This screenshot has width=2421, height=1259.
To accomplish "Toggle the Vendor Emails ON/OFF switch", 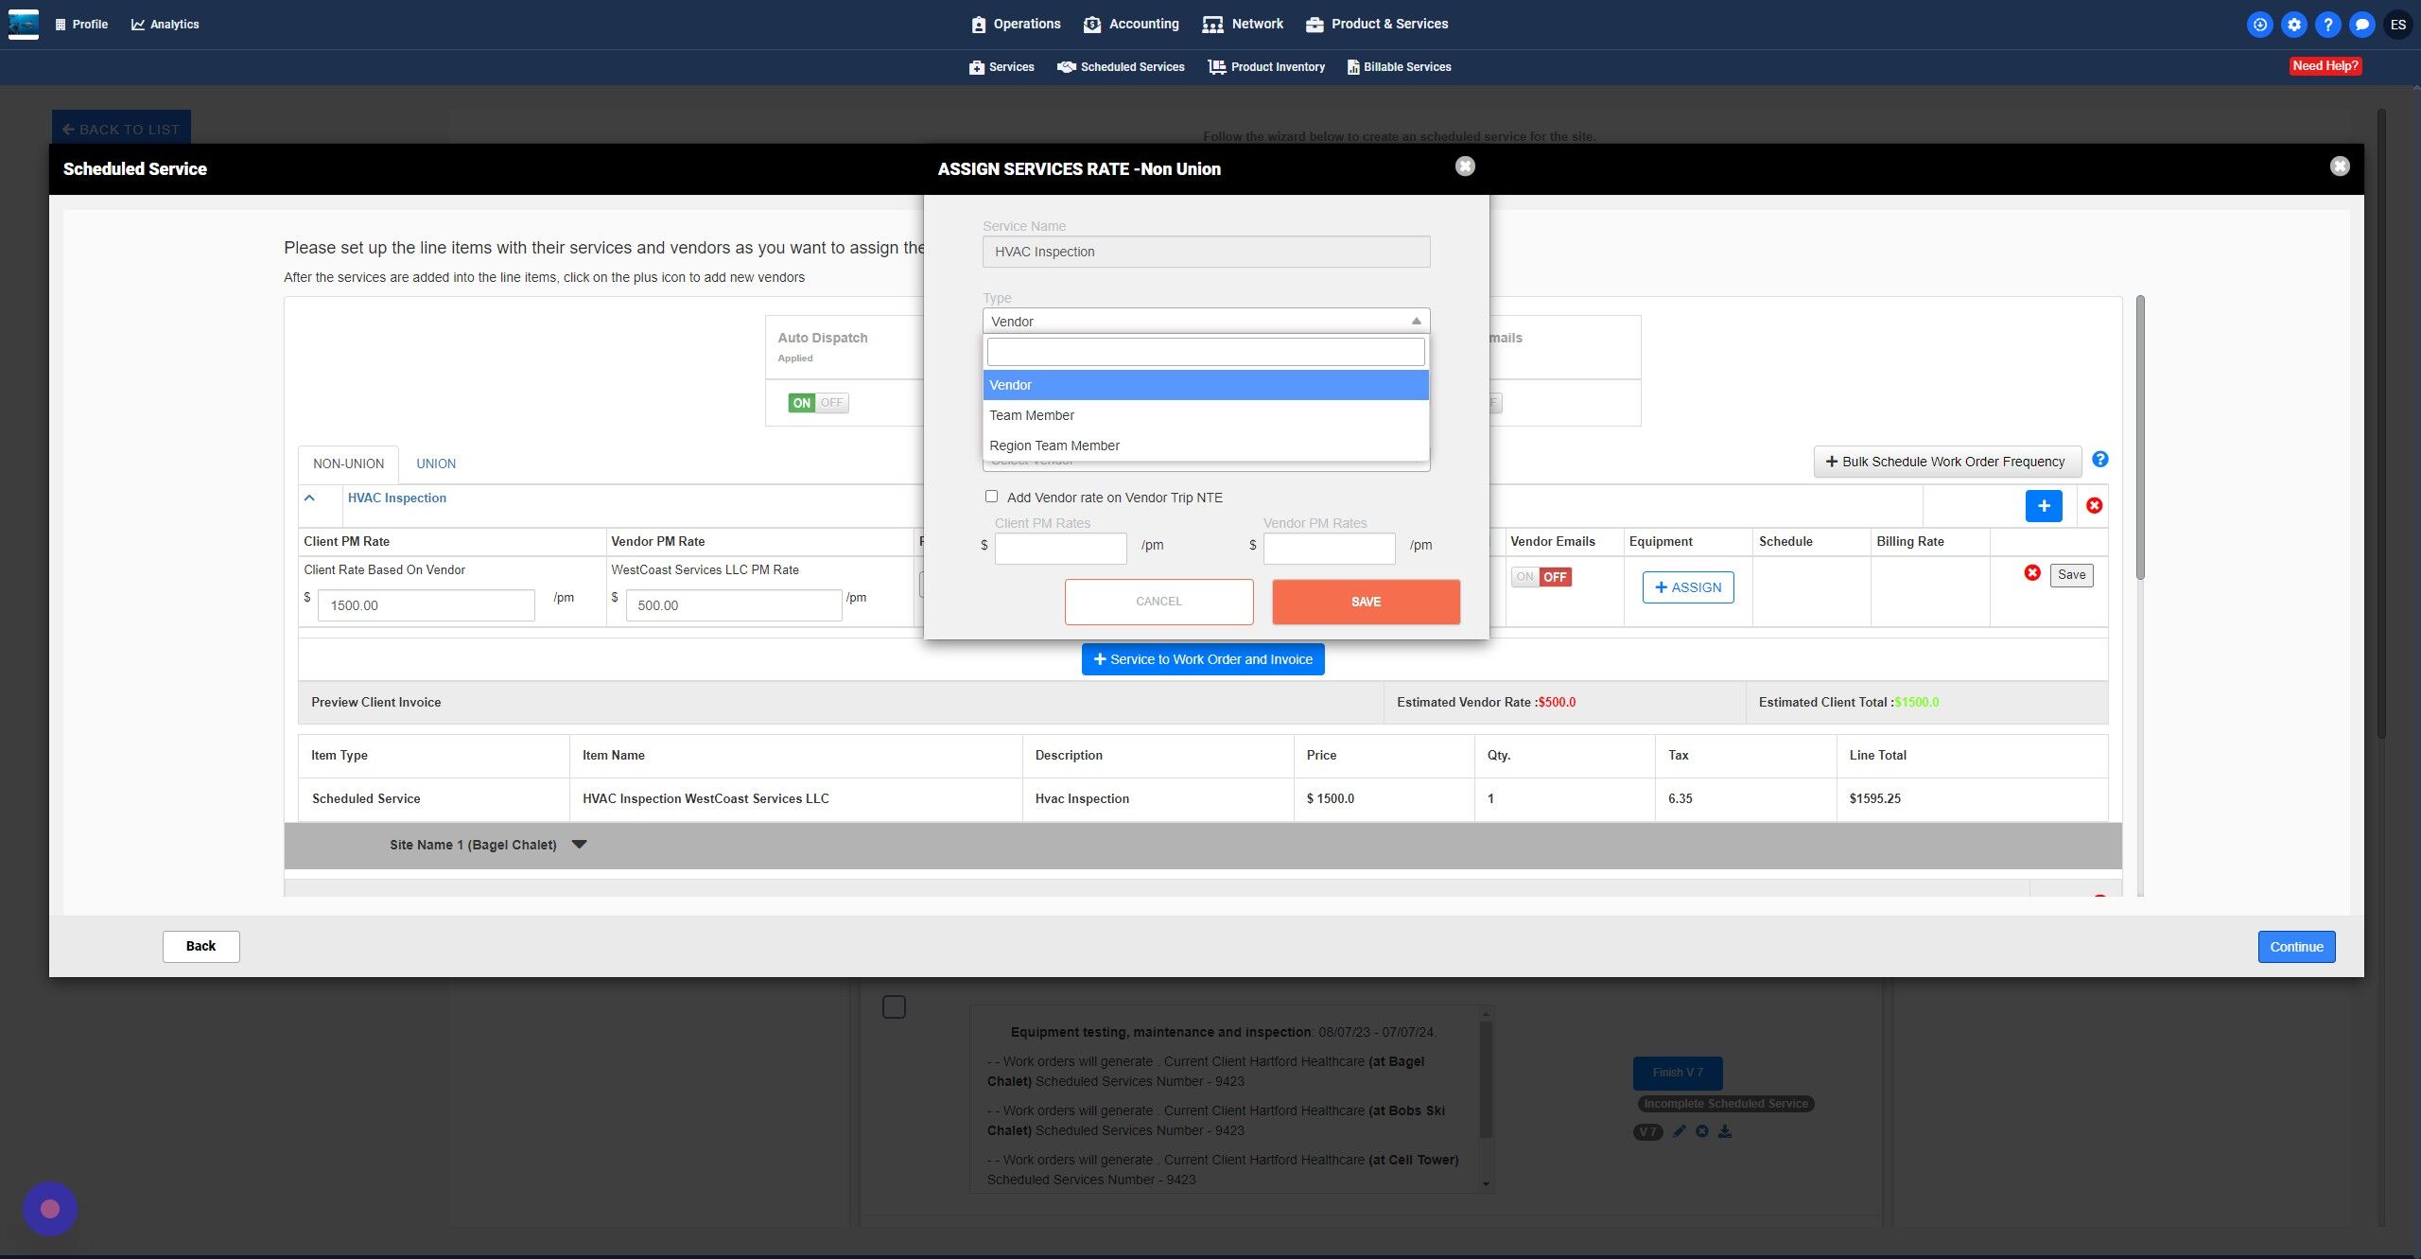I will (x=1541, y=577).
